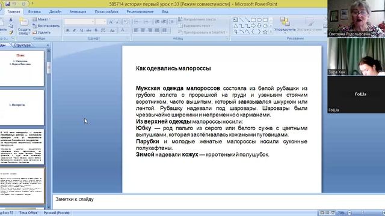This screenshot has width=385, height=216.
Task: Decrease the list indent level
Action: [x=157, y=22]
